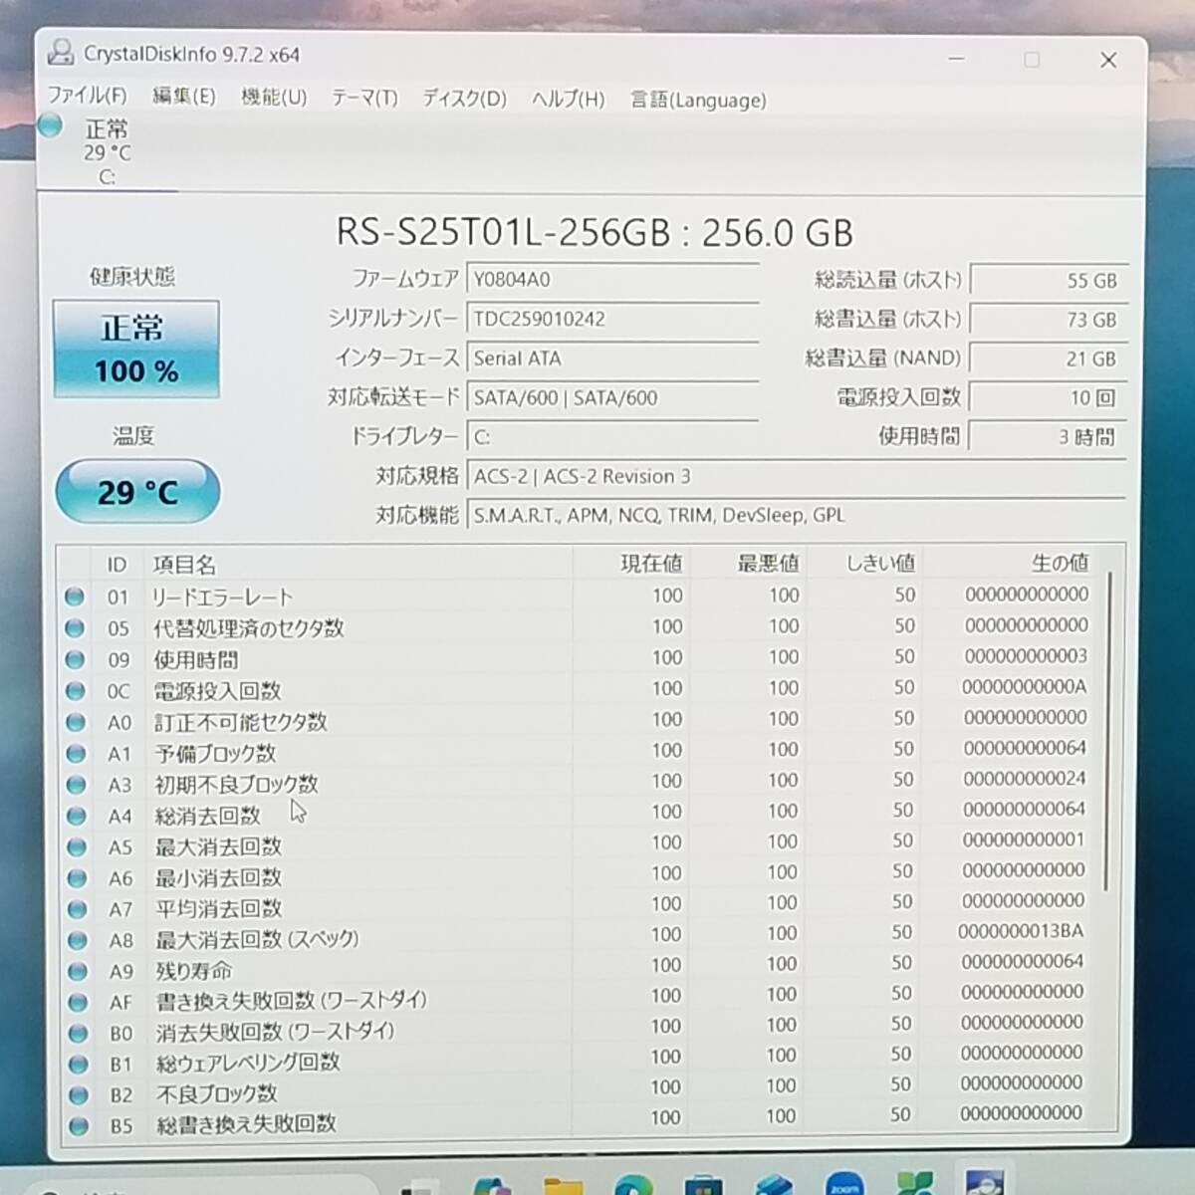Click the ID column header
Screen dimensions: 1195x1195
(117, 565)
